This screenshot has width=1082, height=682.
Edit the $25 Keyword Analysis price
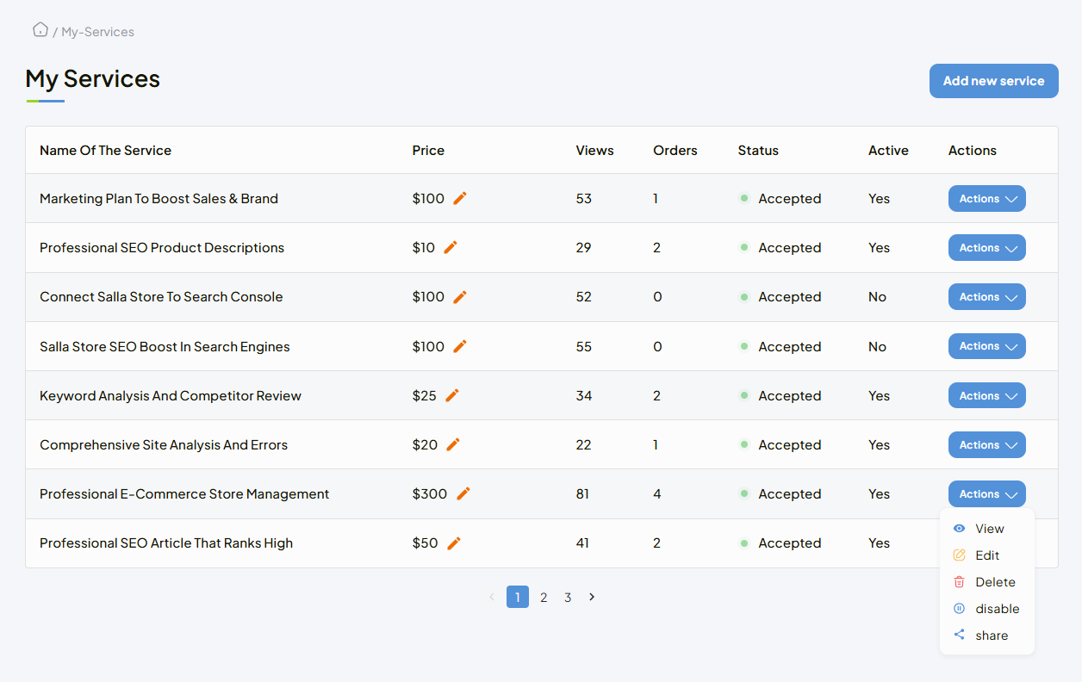[x=452, y=395]
